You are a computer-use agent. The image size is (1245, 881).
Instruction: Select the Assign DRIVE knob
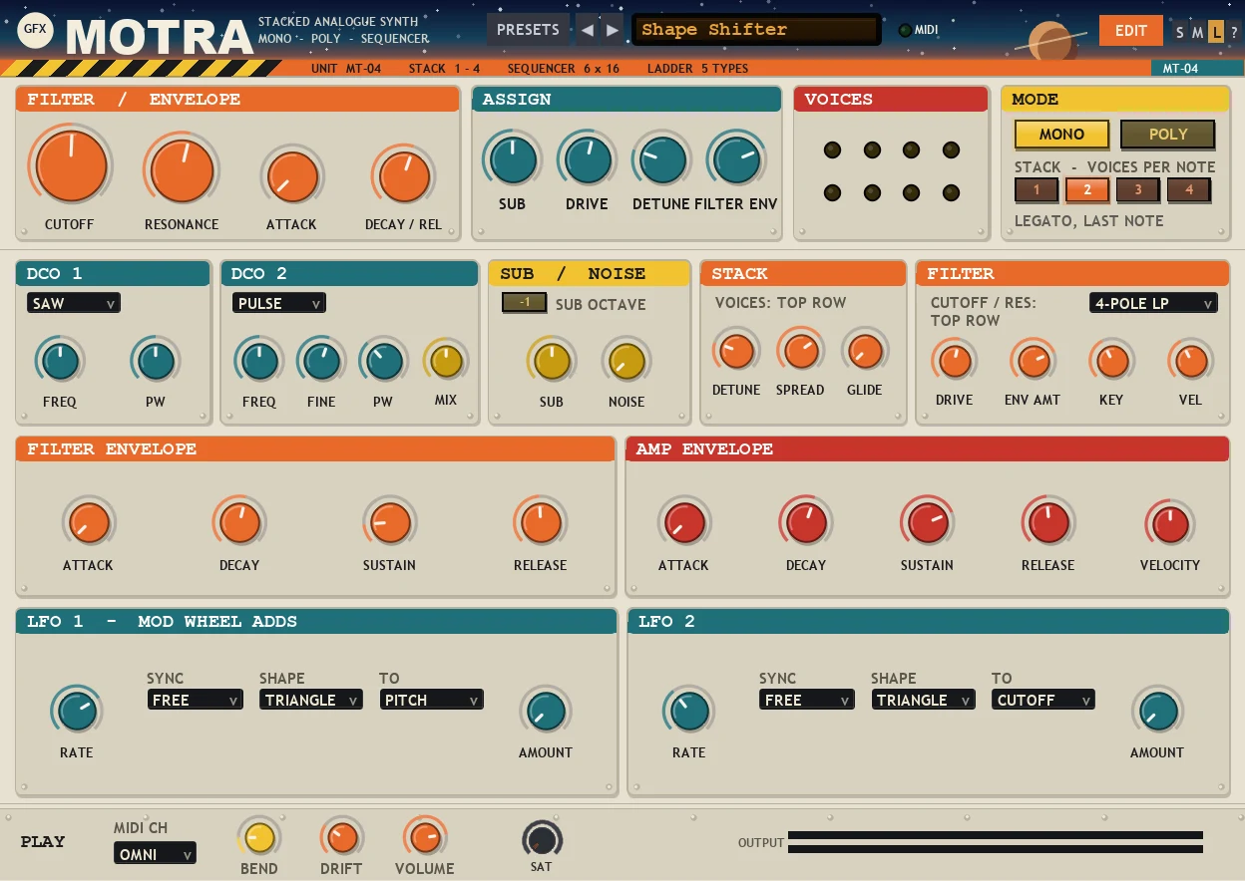[587, 159]
